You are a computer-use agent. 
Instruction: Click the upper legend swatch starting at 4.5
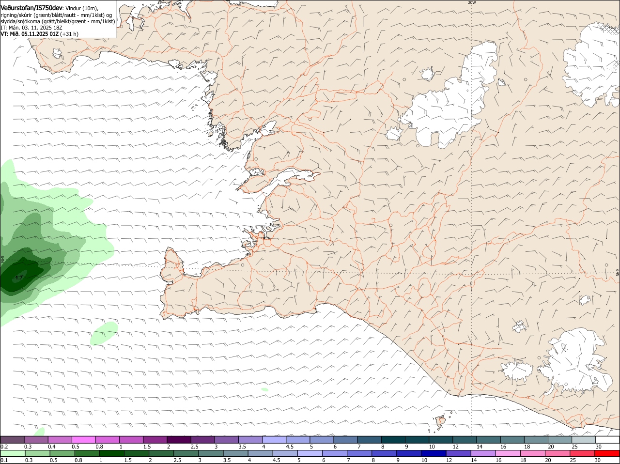point(297,440)
